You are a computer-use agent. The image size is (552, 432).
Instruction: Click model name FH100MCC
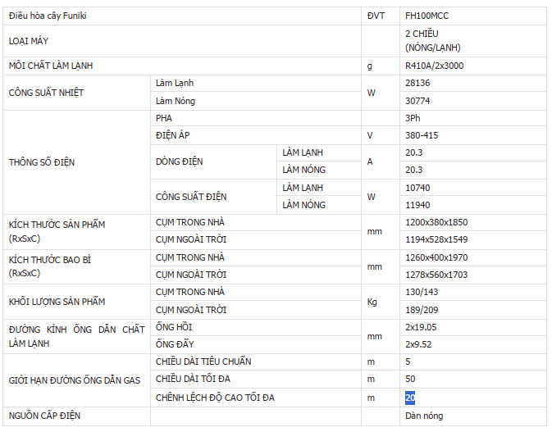[427, 16]
